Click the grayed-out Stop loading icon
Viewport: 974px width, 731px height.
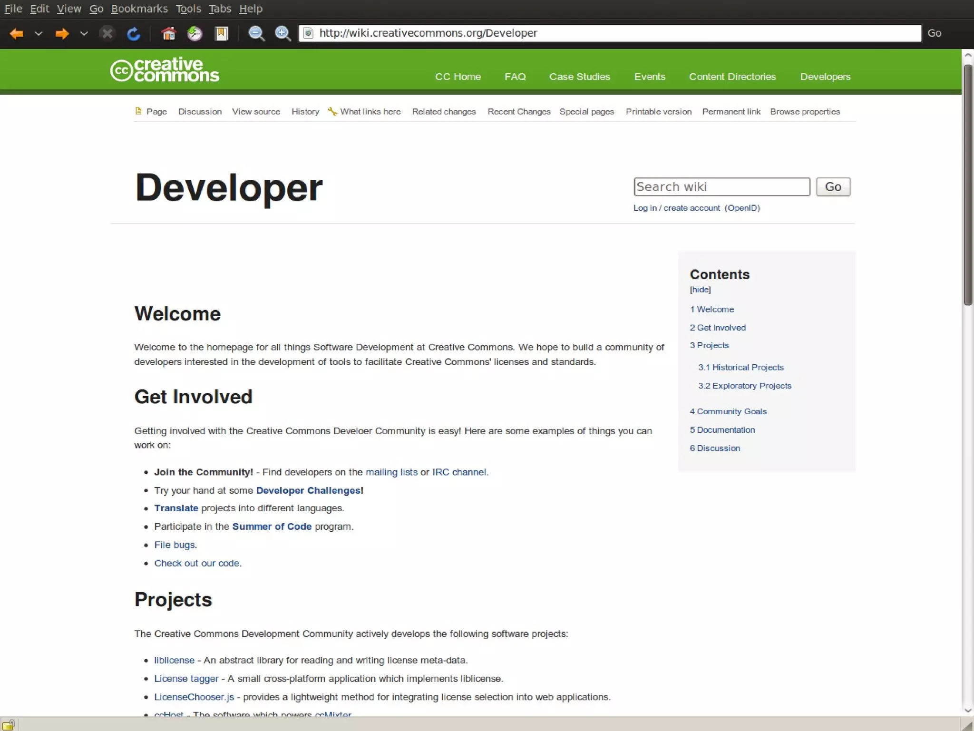pos(107,33)
